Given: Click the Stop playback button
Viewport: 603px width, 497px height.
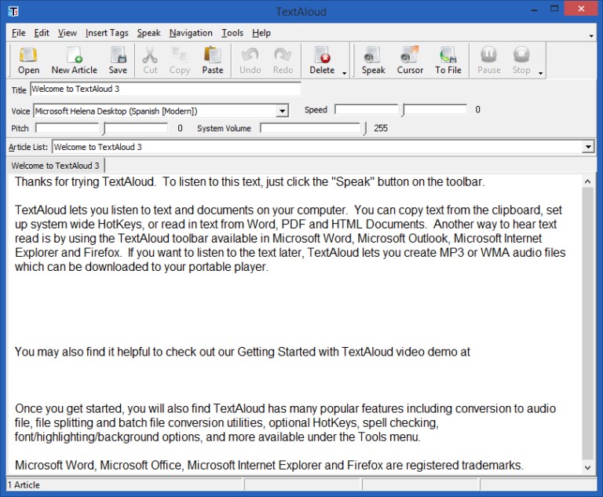Looking at the screenshot, I should (521, 60).
